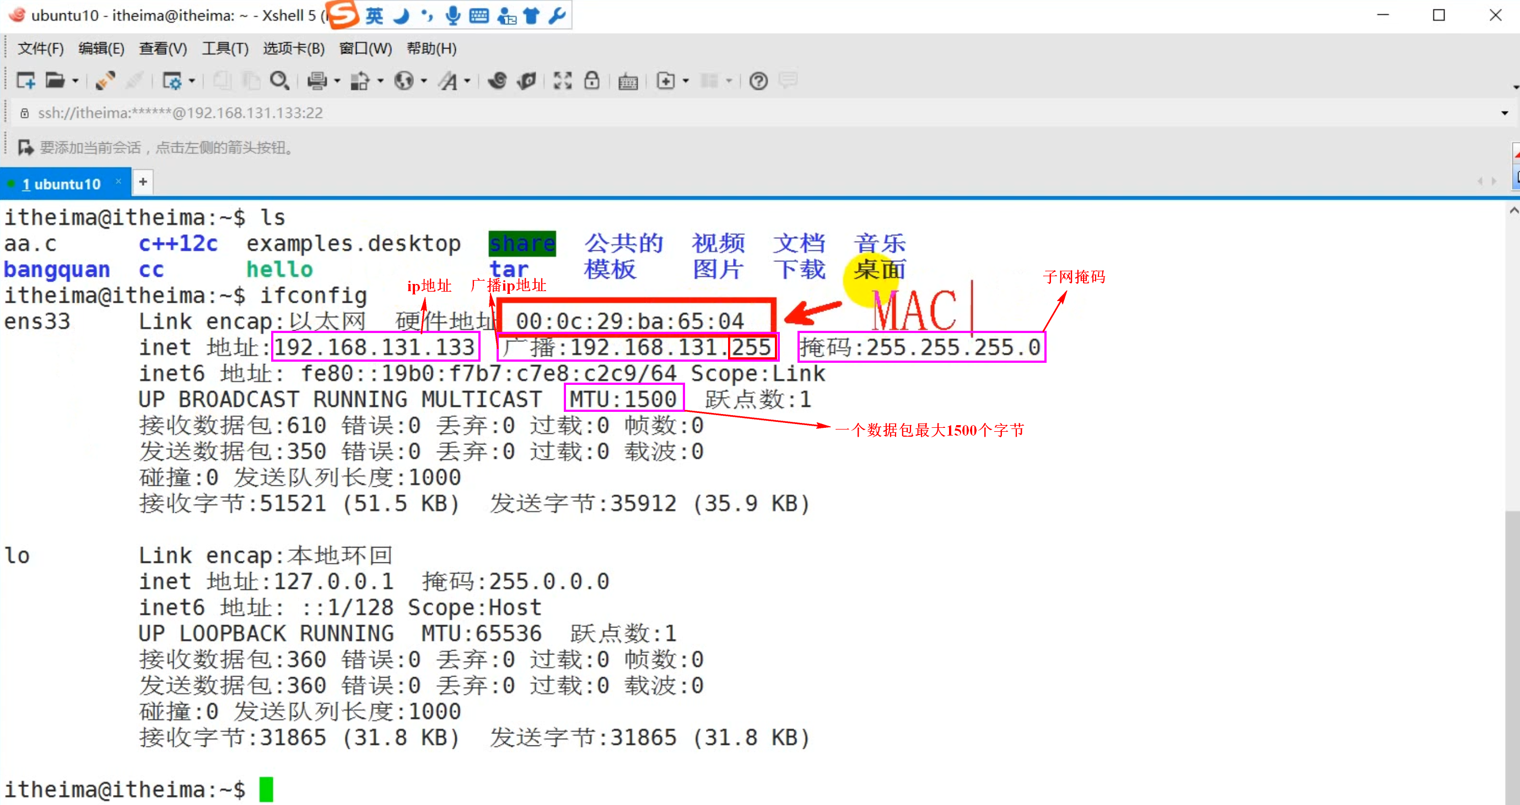Screen dimensions: 1520x805
Task: Expand the open folder dropdown arrow
Action: click(76, 81)
